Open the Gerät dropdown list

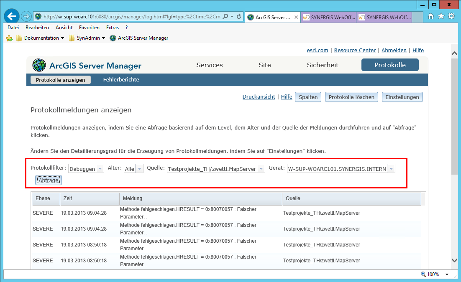(391, 169)
